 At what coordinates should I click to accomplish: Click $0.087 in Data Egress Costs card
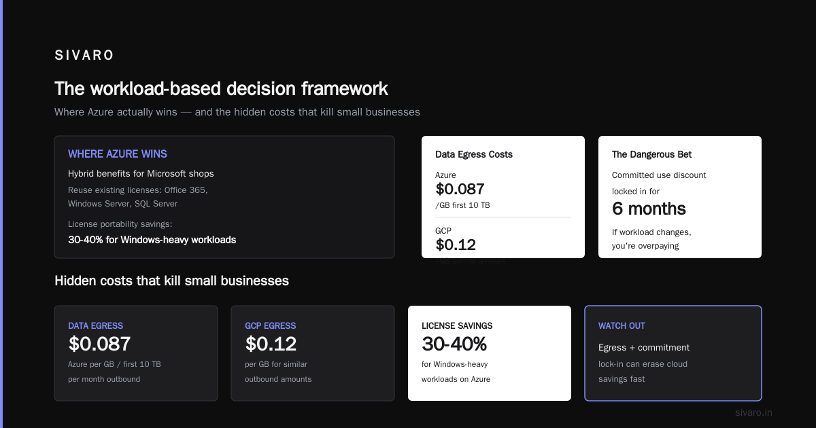[x=460, y=190]
